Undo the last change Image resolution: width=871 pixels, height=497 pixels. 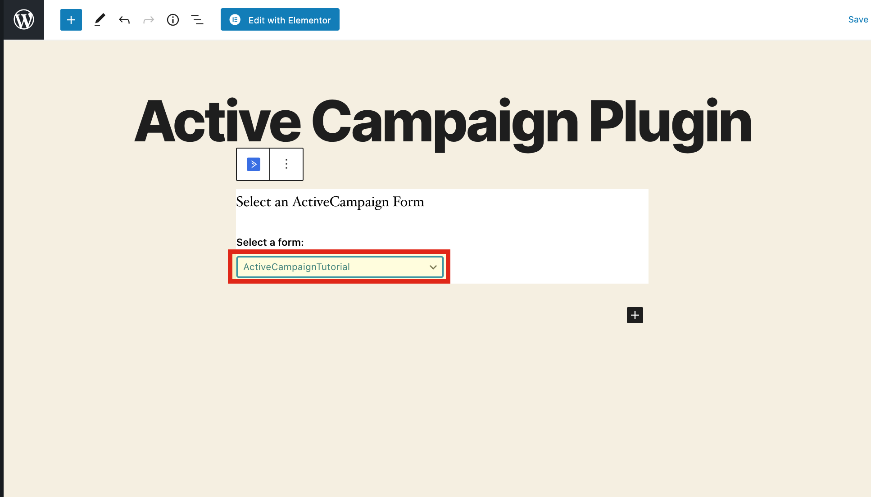[124, 20]
